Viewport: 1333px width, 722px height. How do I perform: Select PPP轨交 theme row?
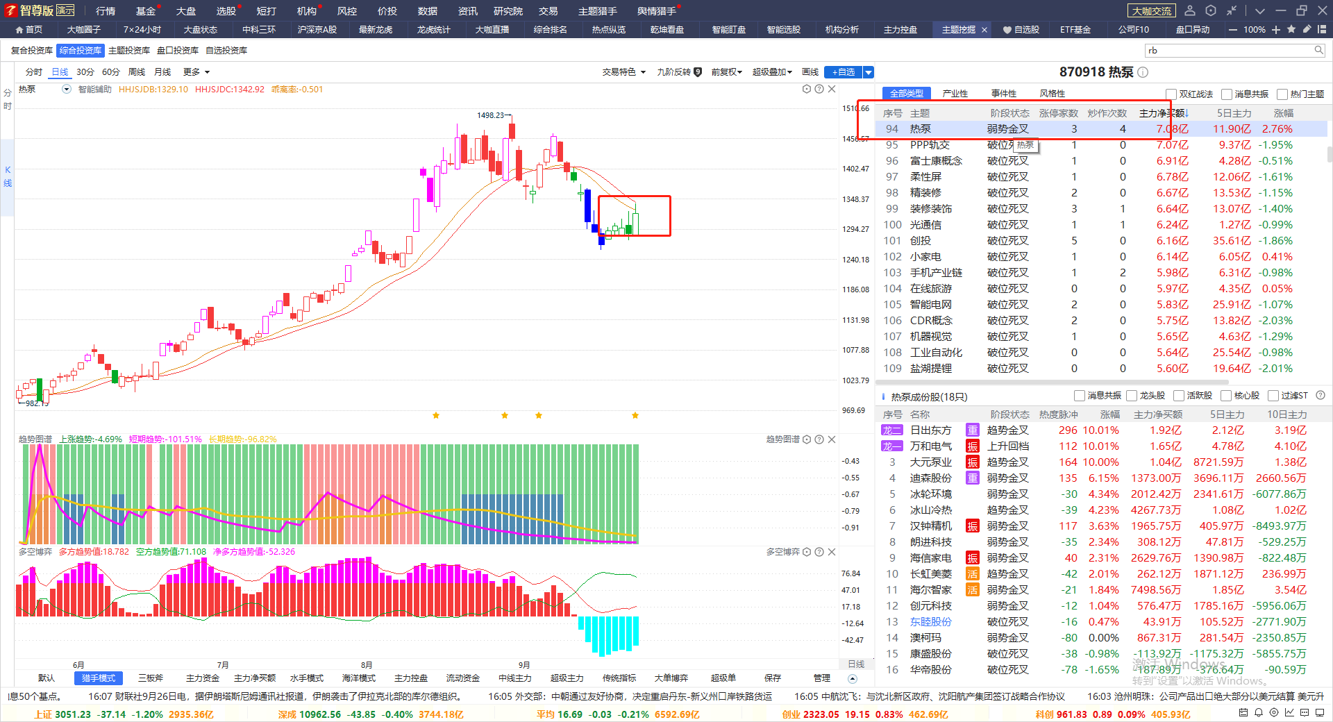pos(1100,145)
